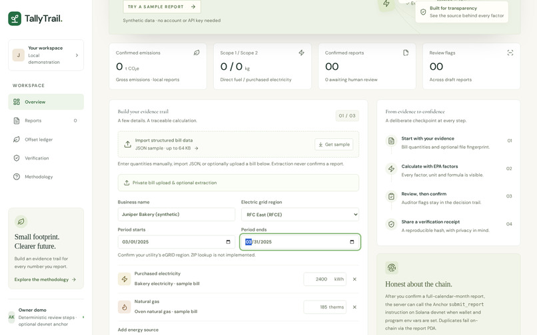Viewport: 537px width, 335px height.
Task: Click the Period starts date field
Action: click(177, 242)
